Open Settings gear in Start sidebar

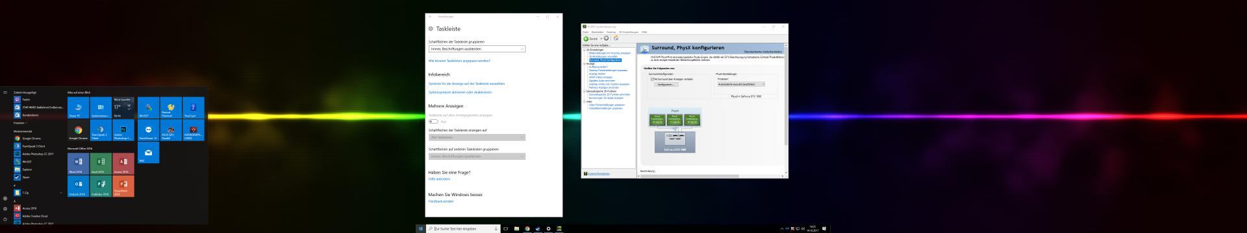(x=5, y=209)
